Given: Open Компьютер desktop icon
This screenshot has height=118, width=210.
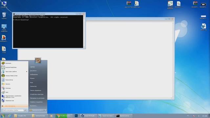Looking at the screenshot, I should click(4, 4).
